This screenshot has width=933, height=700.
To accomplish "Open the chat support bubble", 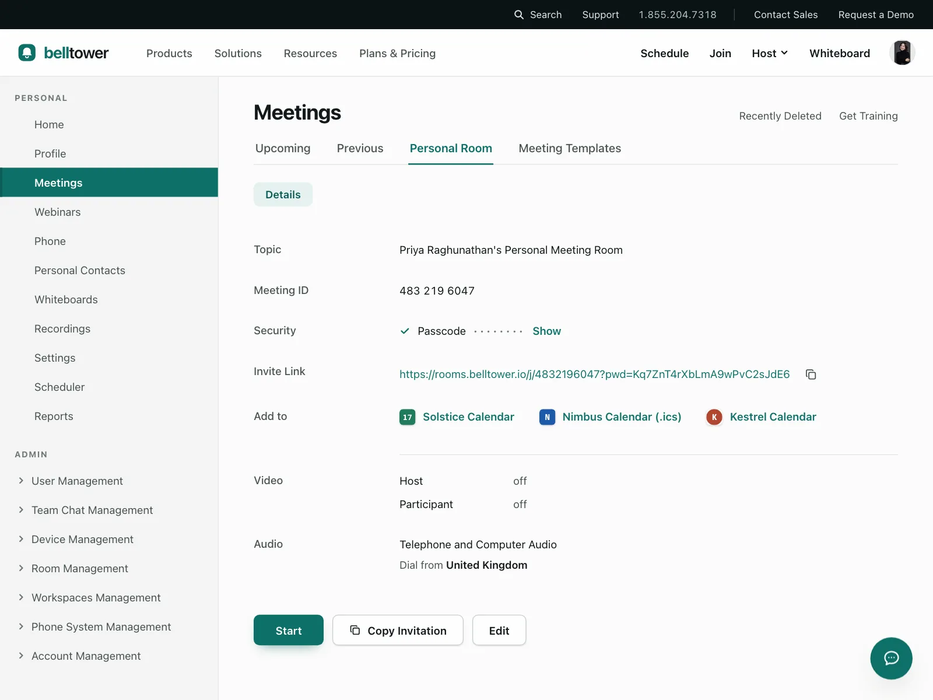I will pos(891,659).
